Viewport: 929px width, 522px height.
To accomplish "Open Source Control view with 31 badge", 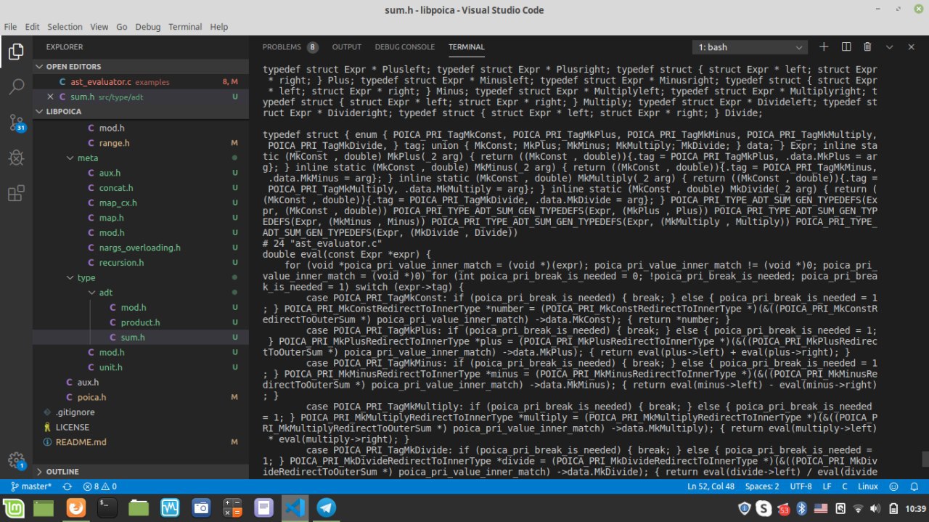I will click(x=16, y=122).
